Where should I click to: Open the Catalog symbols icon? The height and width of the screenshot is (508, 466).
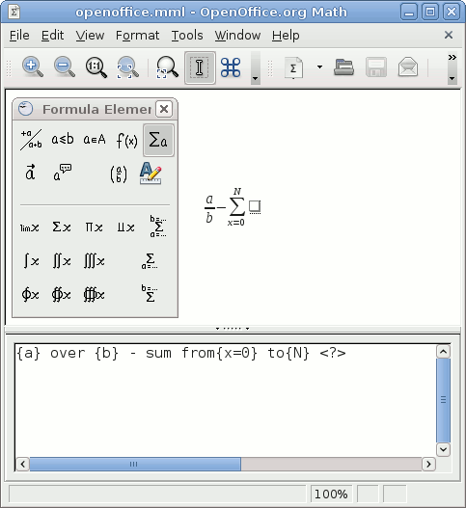pos(231,67)
